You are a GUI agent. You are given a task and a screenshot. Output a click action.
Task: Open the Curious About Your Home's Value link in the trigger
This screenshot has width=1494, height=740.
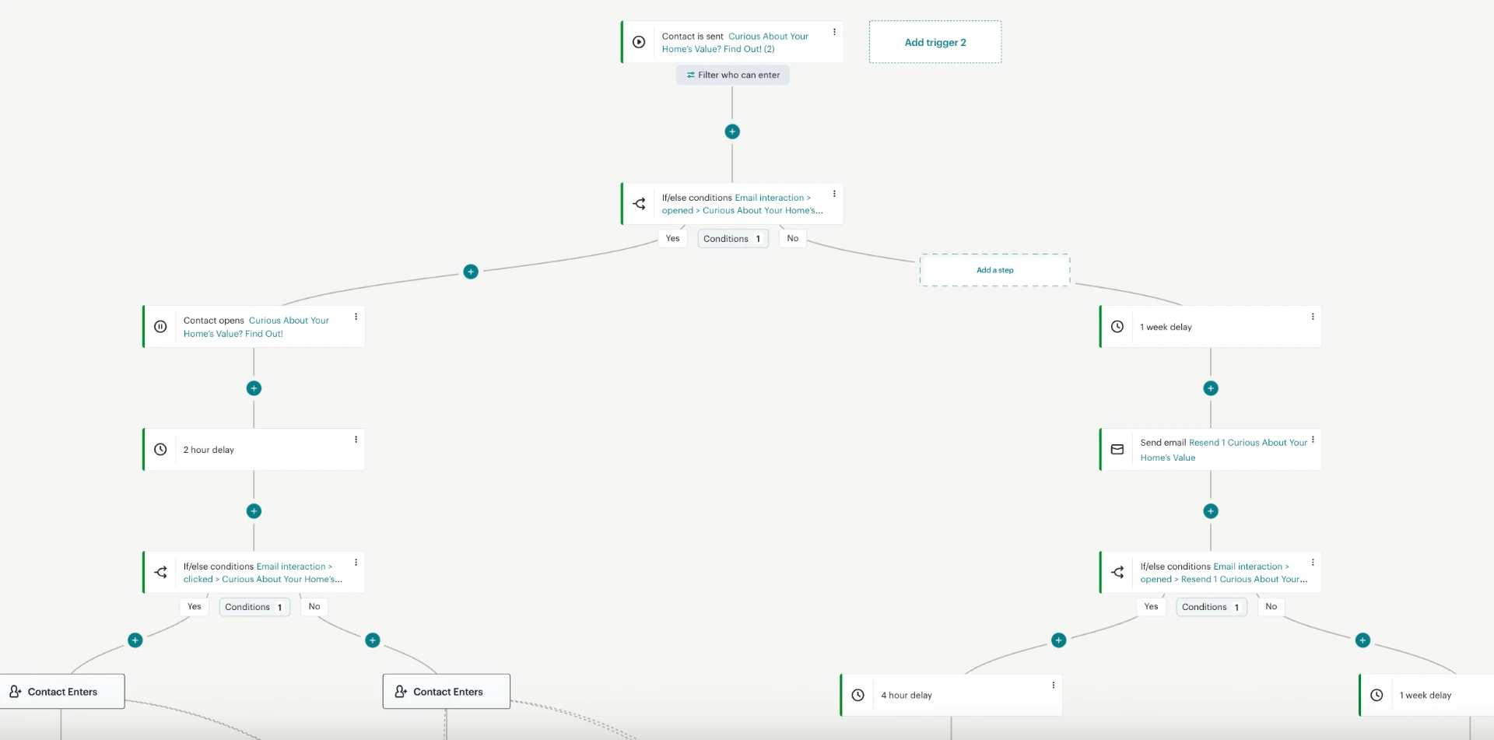pyautogui.click(x=735, y=43)
